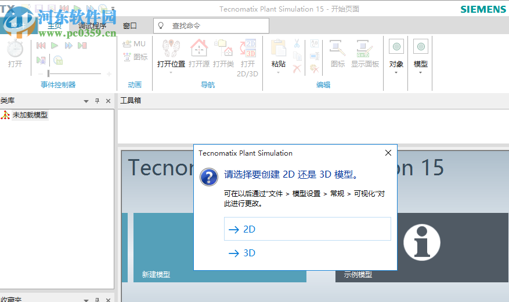This screenshot has width=509, height=302.
Task: Switch to the Debugger (调试程序) tab
Action: click(92, 26)
